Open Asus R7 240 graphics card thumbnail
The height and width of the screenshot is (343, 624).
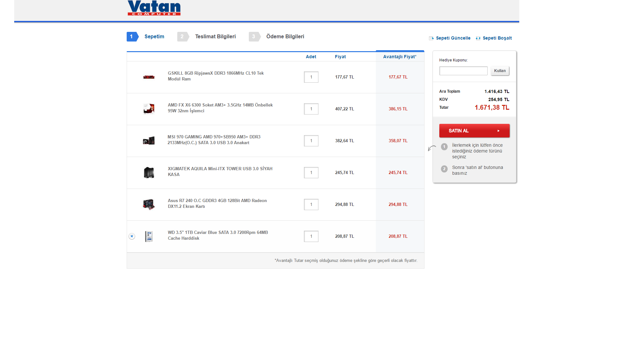click(x=149, y=205)
